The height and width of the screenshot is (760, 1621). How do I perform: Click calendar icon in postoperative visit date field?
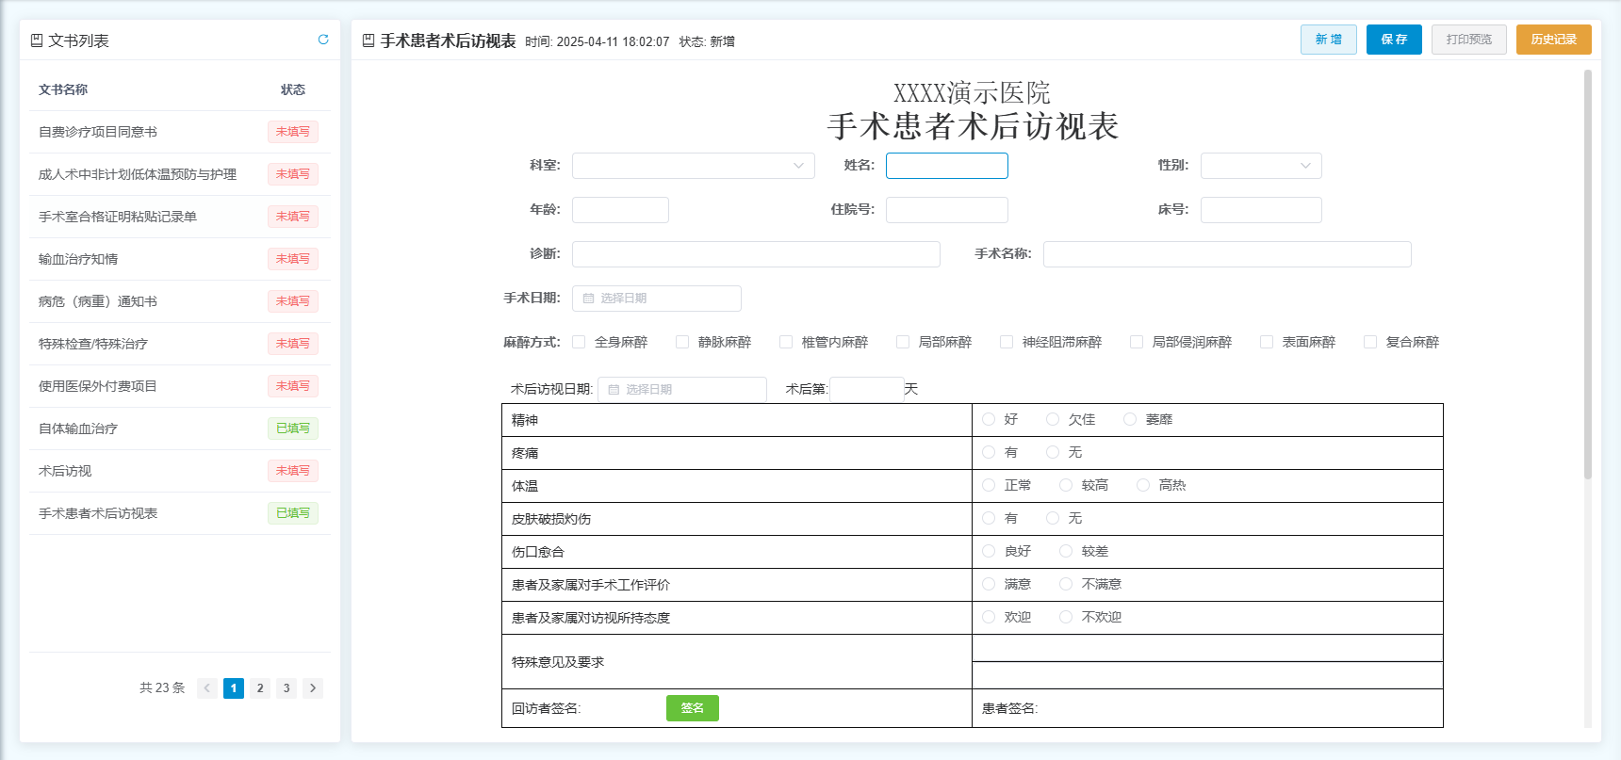(x=614, y=390)
